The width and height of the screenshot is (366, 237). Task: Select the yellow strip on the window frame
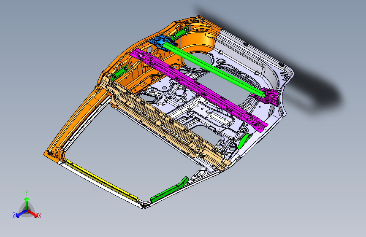[x=101, y=180]
